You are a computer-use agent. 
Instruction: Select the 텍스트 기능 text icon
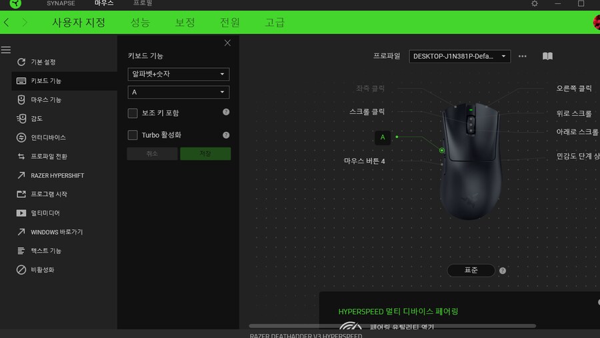click(21, 251)
